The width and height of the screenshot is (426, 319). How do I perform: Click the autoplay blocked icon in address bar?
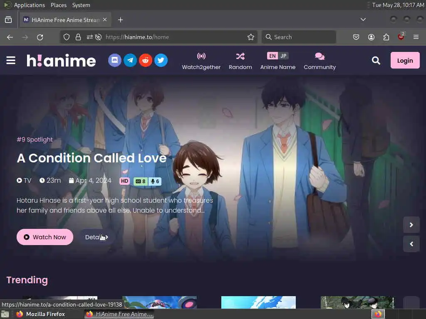click(98, 37)
